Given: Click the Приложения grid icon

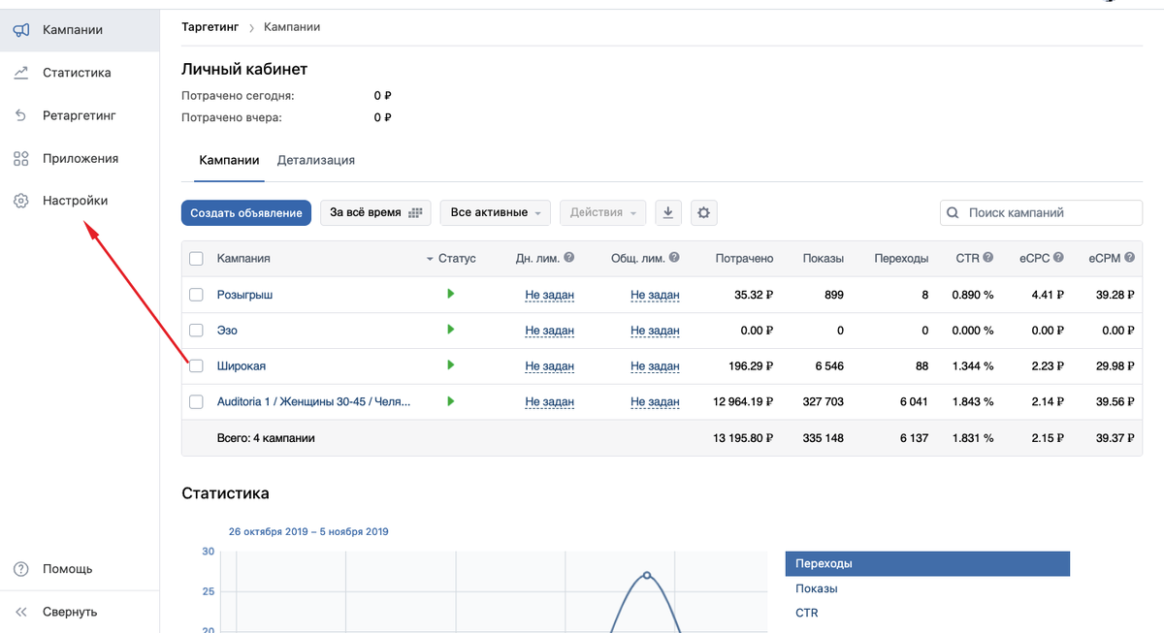Looking at the screenshot, I should tap(20, 158).
